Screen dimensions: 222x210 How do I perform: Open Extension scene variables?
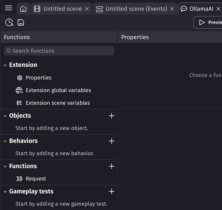click(x=53, y=103)
